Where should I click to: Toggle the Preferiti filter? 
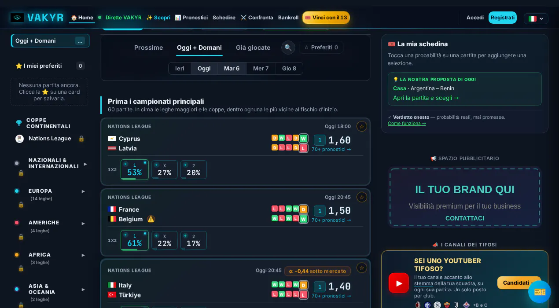(321, 48)
